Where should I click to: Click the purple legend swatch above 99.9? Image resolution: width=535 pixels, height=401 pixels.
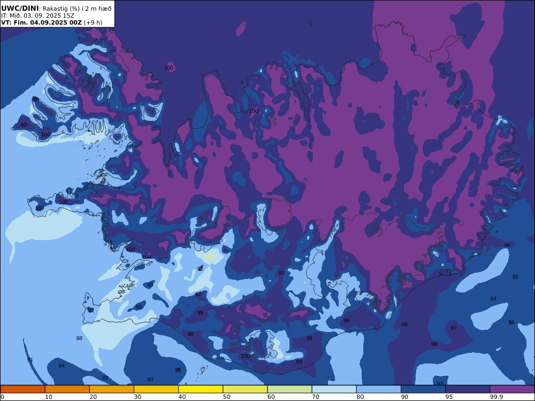[512, 389]
